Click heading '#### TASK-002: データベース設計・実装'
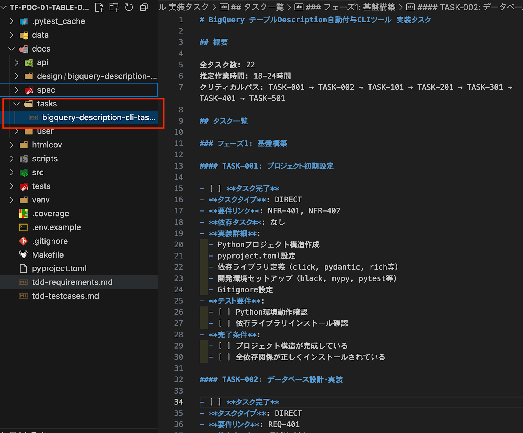 pyautogui.click(x=271, y=379)
